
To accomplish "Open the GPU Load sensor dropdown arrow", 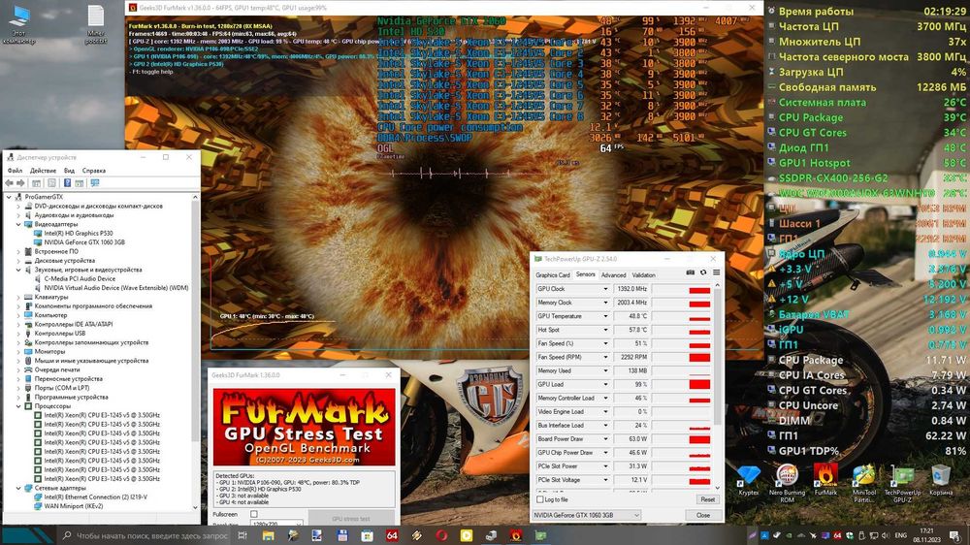I will point(605,384).
